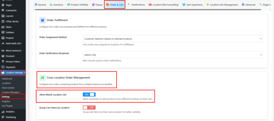
Task: Click the Product Filters funnel icon
Action: click(3, 62)
